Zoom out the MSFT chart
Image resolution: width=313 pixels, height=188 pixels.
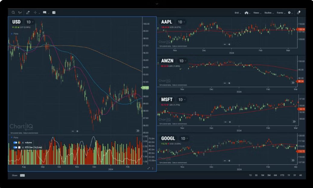pyautogui.click(x=225, y=122)
